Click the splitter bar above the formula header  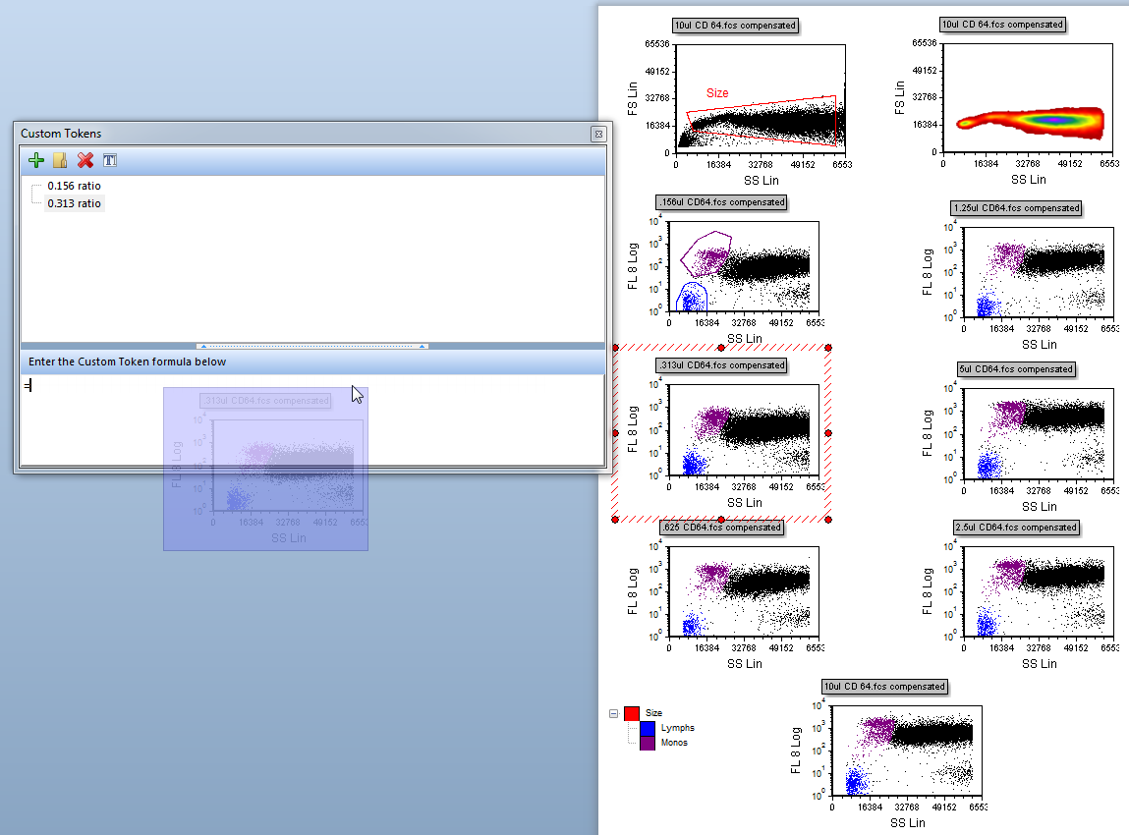(311, 346)
